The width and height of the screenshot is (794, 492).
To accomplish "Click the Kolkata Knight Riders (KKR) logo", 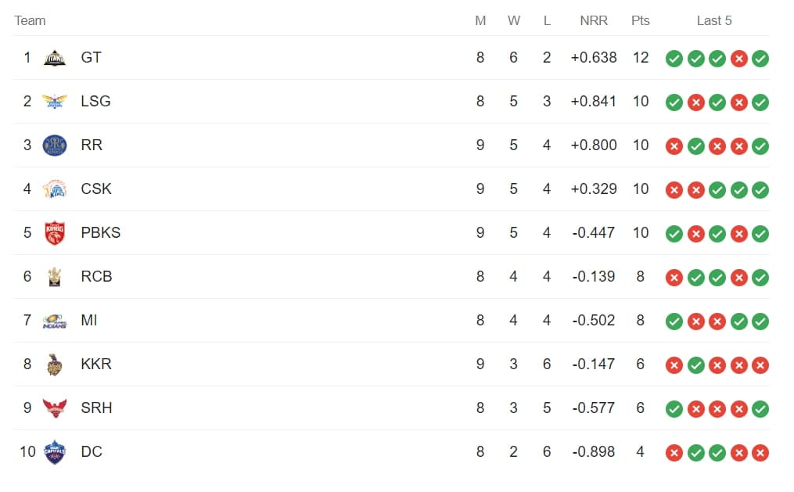I will pyautogui.click(x=55, y=365).
